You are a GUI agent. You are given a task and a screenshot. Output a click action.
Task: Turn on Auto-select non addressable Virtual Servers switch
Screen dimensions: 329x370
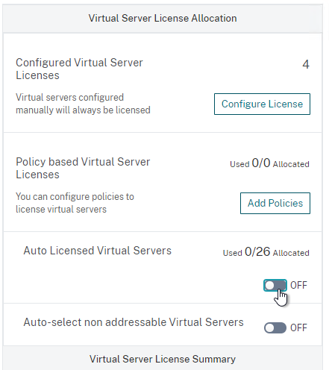point(275,327)
